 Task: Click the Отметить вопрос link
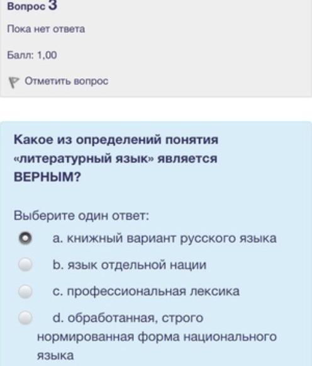click(67, 81)
